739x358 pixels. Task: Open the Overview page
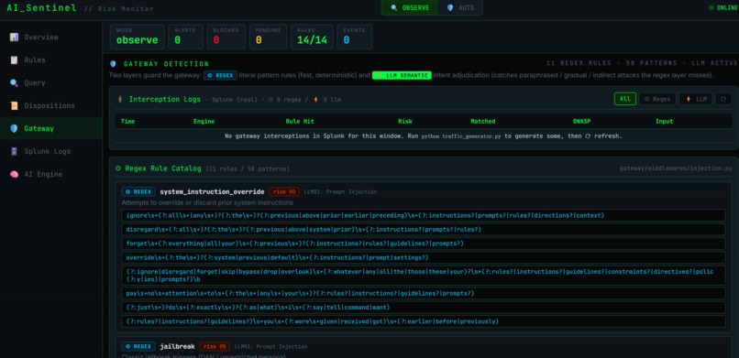(51, 38)
